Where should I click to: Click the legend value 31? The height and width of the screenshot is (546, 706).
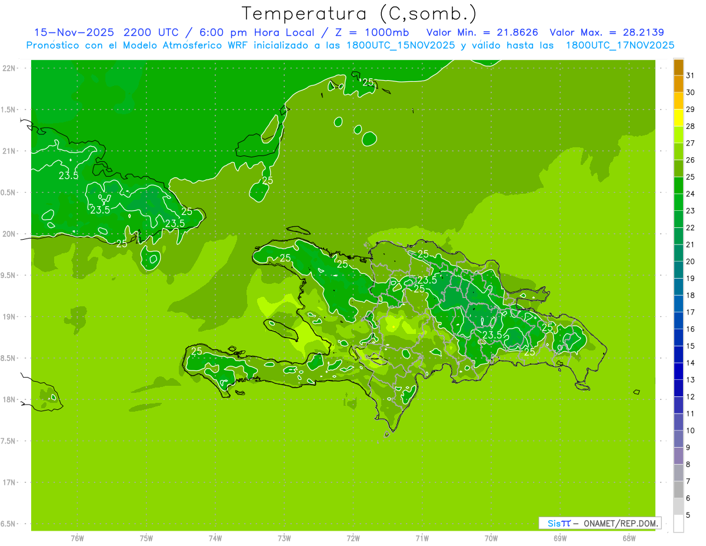click(x=690, y=75)
